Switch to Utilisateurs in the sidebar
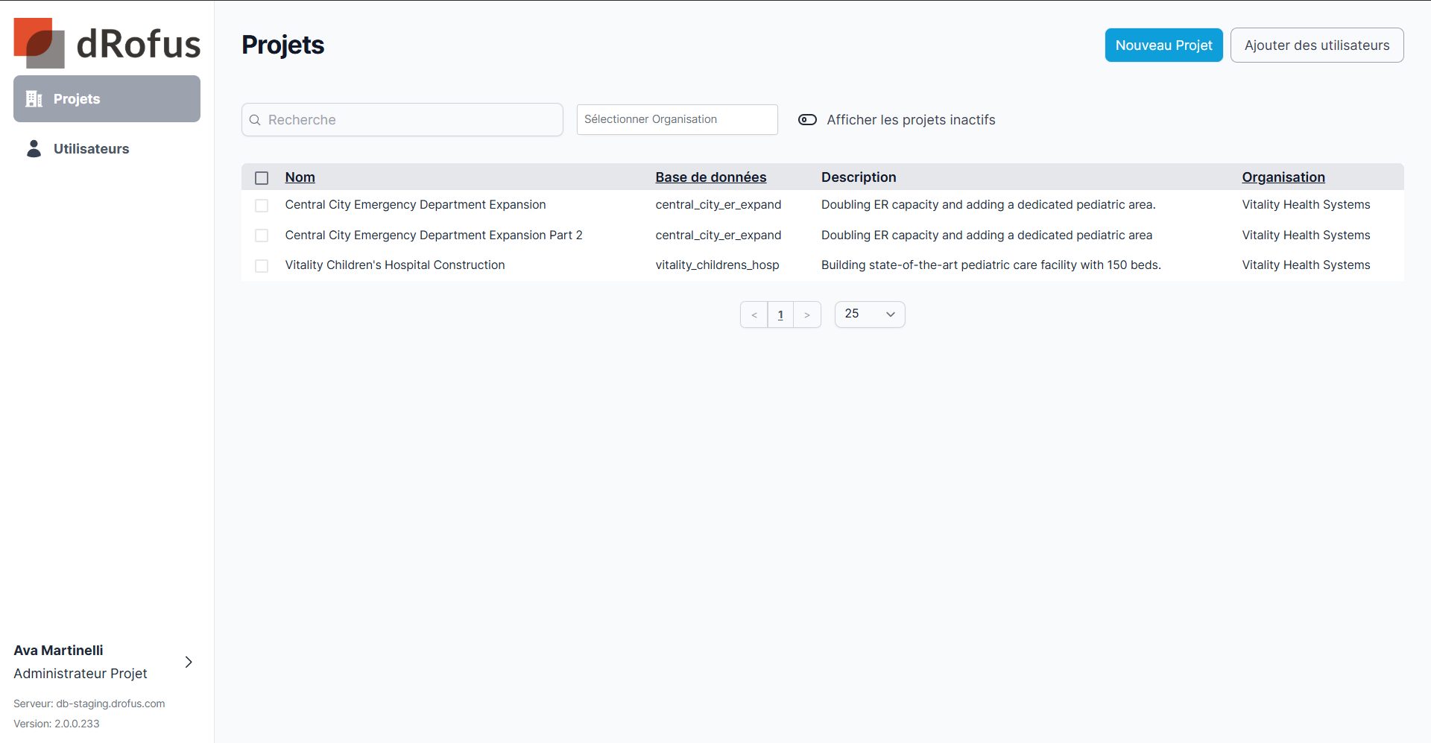The image size is (1431, 743). point(91,149)
